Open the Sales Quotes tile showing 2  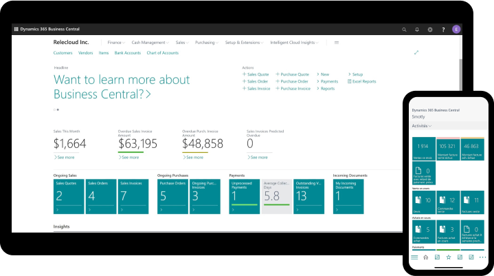pyautogui.click(x=69, y=197)
